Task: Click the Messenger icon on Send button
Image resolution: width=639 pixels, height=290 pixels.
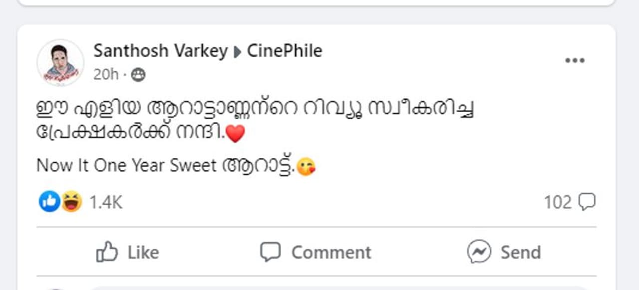Action: 479,252
